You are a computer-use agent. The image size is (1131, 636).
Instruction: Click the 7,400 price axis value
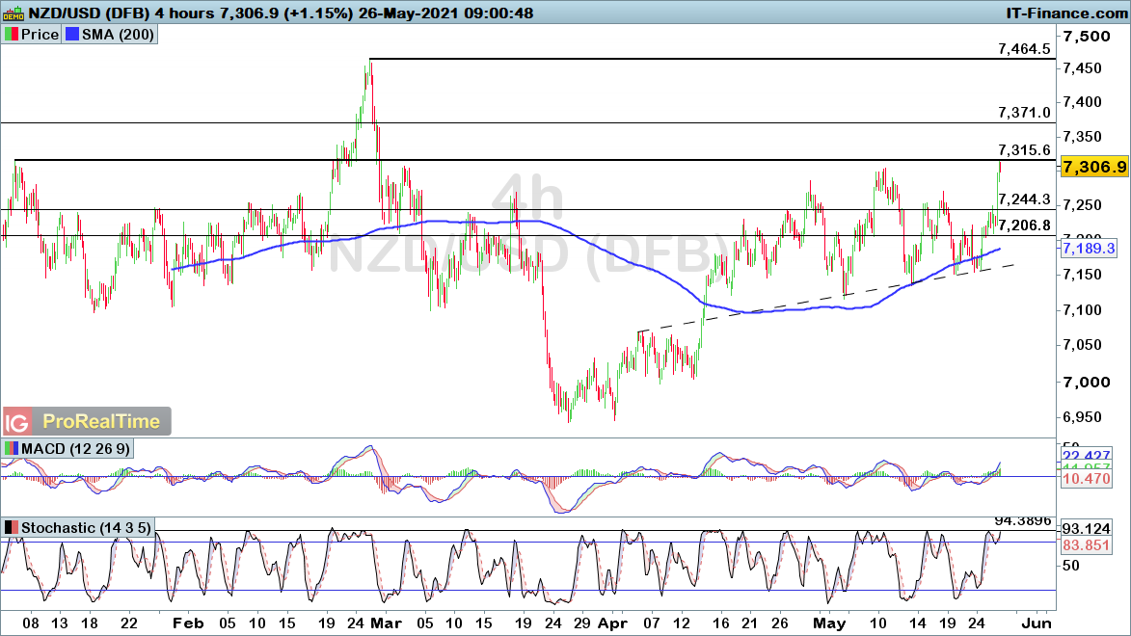pos(1083,102)
